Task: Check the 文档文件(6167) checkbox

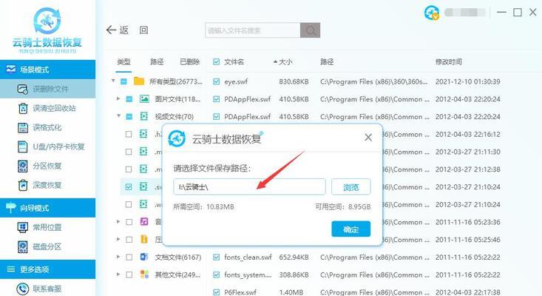Action: click(x=129, y=257)
